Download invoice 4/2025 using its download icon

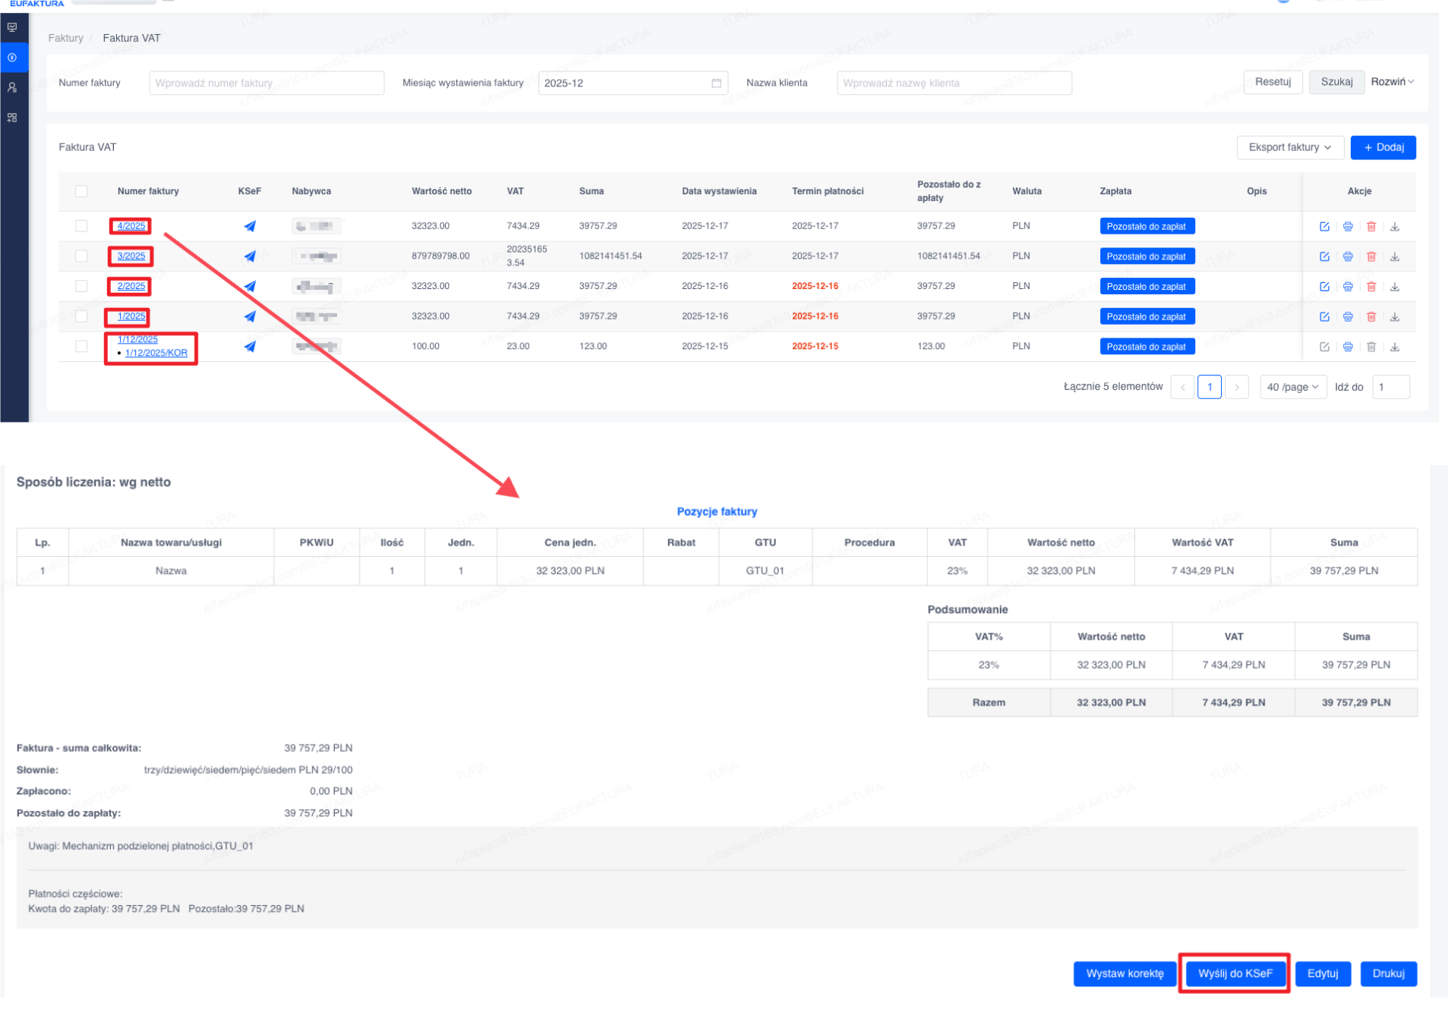[x=1395, y=226]
